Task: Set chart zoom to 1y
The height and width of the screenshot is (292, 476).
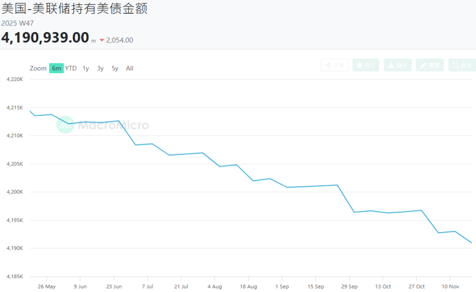Action: tap(86, 68)
